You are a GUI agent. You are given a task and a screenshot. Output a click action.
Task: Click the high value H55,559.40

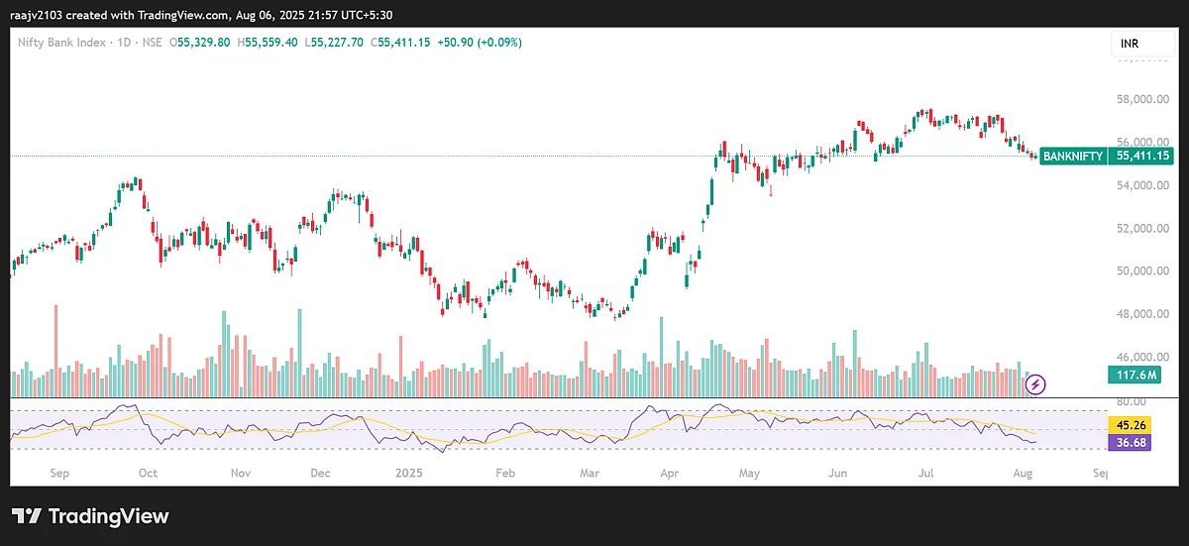coord(269,43)
